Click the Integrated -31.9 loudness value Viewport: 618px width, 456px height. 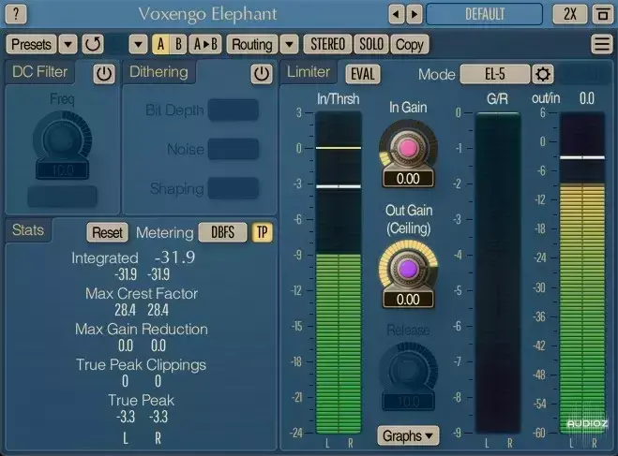click(174, 257)
